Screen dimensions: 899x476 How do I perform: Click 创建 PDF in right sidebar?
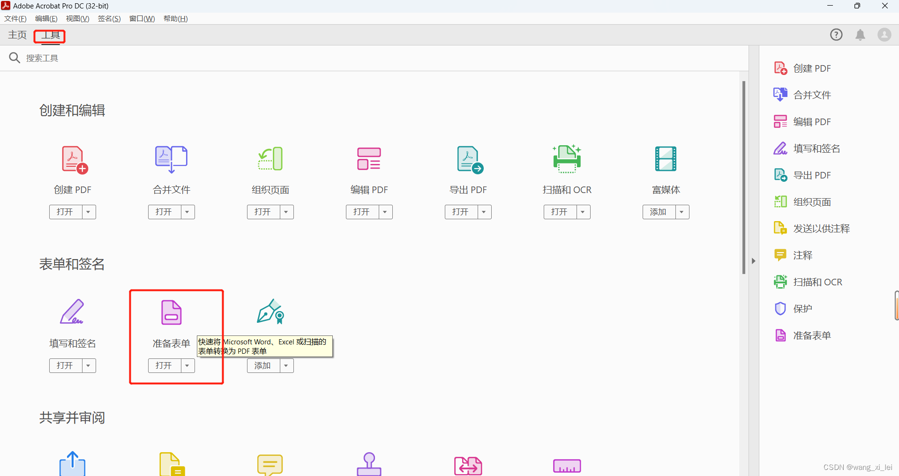click(802, 68)
